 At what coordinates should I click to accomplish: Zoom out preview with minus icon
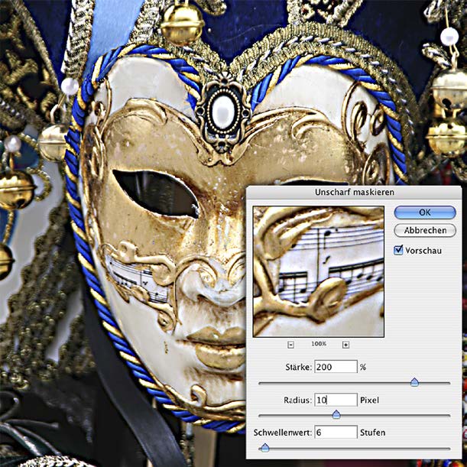pos(291,345)
